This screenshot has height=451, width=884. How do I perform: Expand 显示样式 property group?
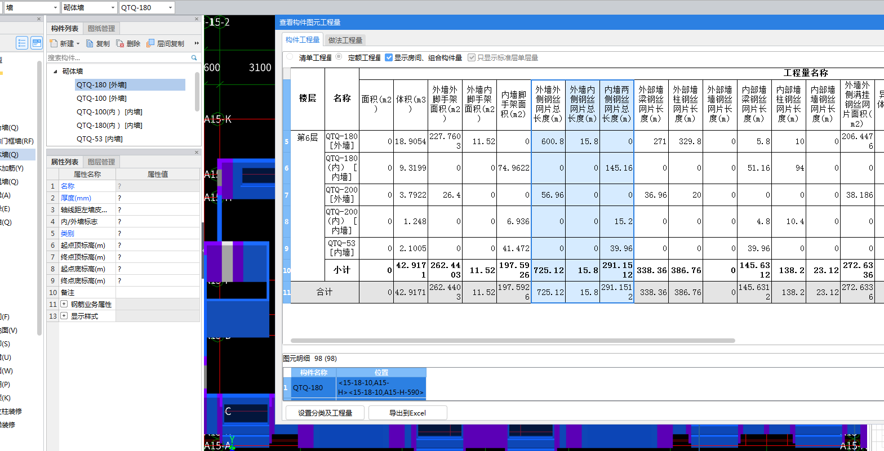point(64,316)
